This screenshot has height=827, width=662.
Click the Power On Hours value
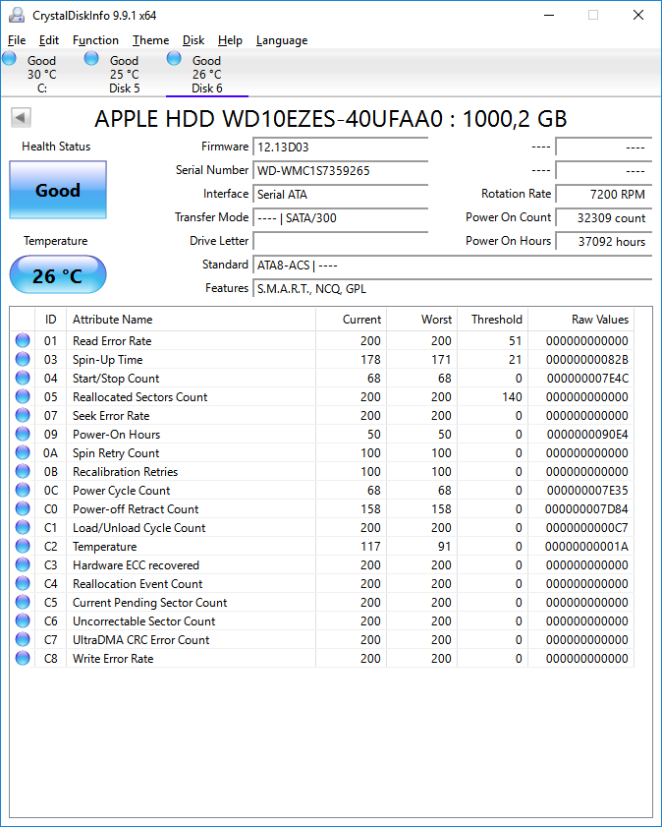604,241
